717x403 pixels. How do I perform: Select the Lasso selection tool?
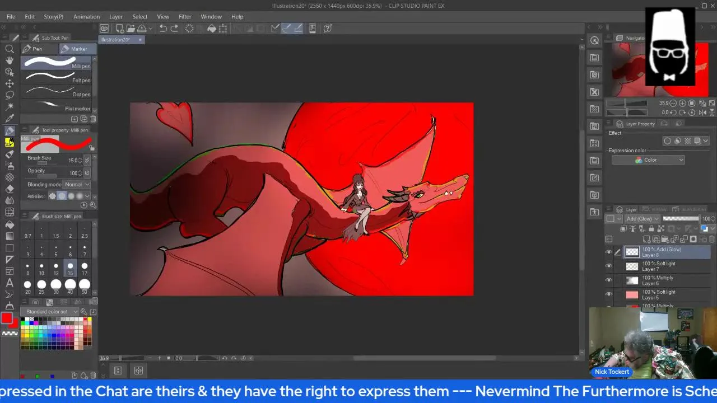point(10,95)
